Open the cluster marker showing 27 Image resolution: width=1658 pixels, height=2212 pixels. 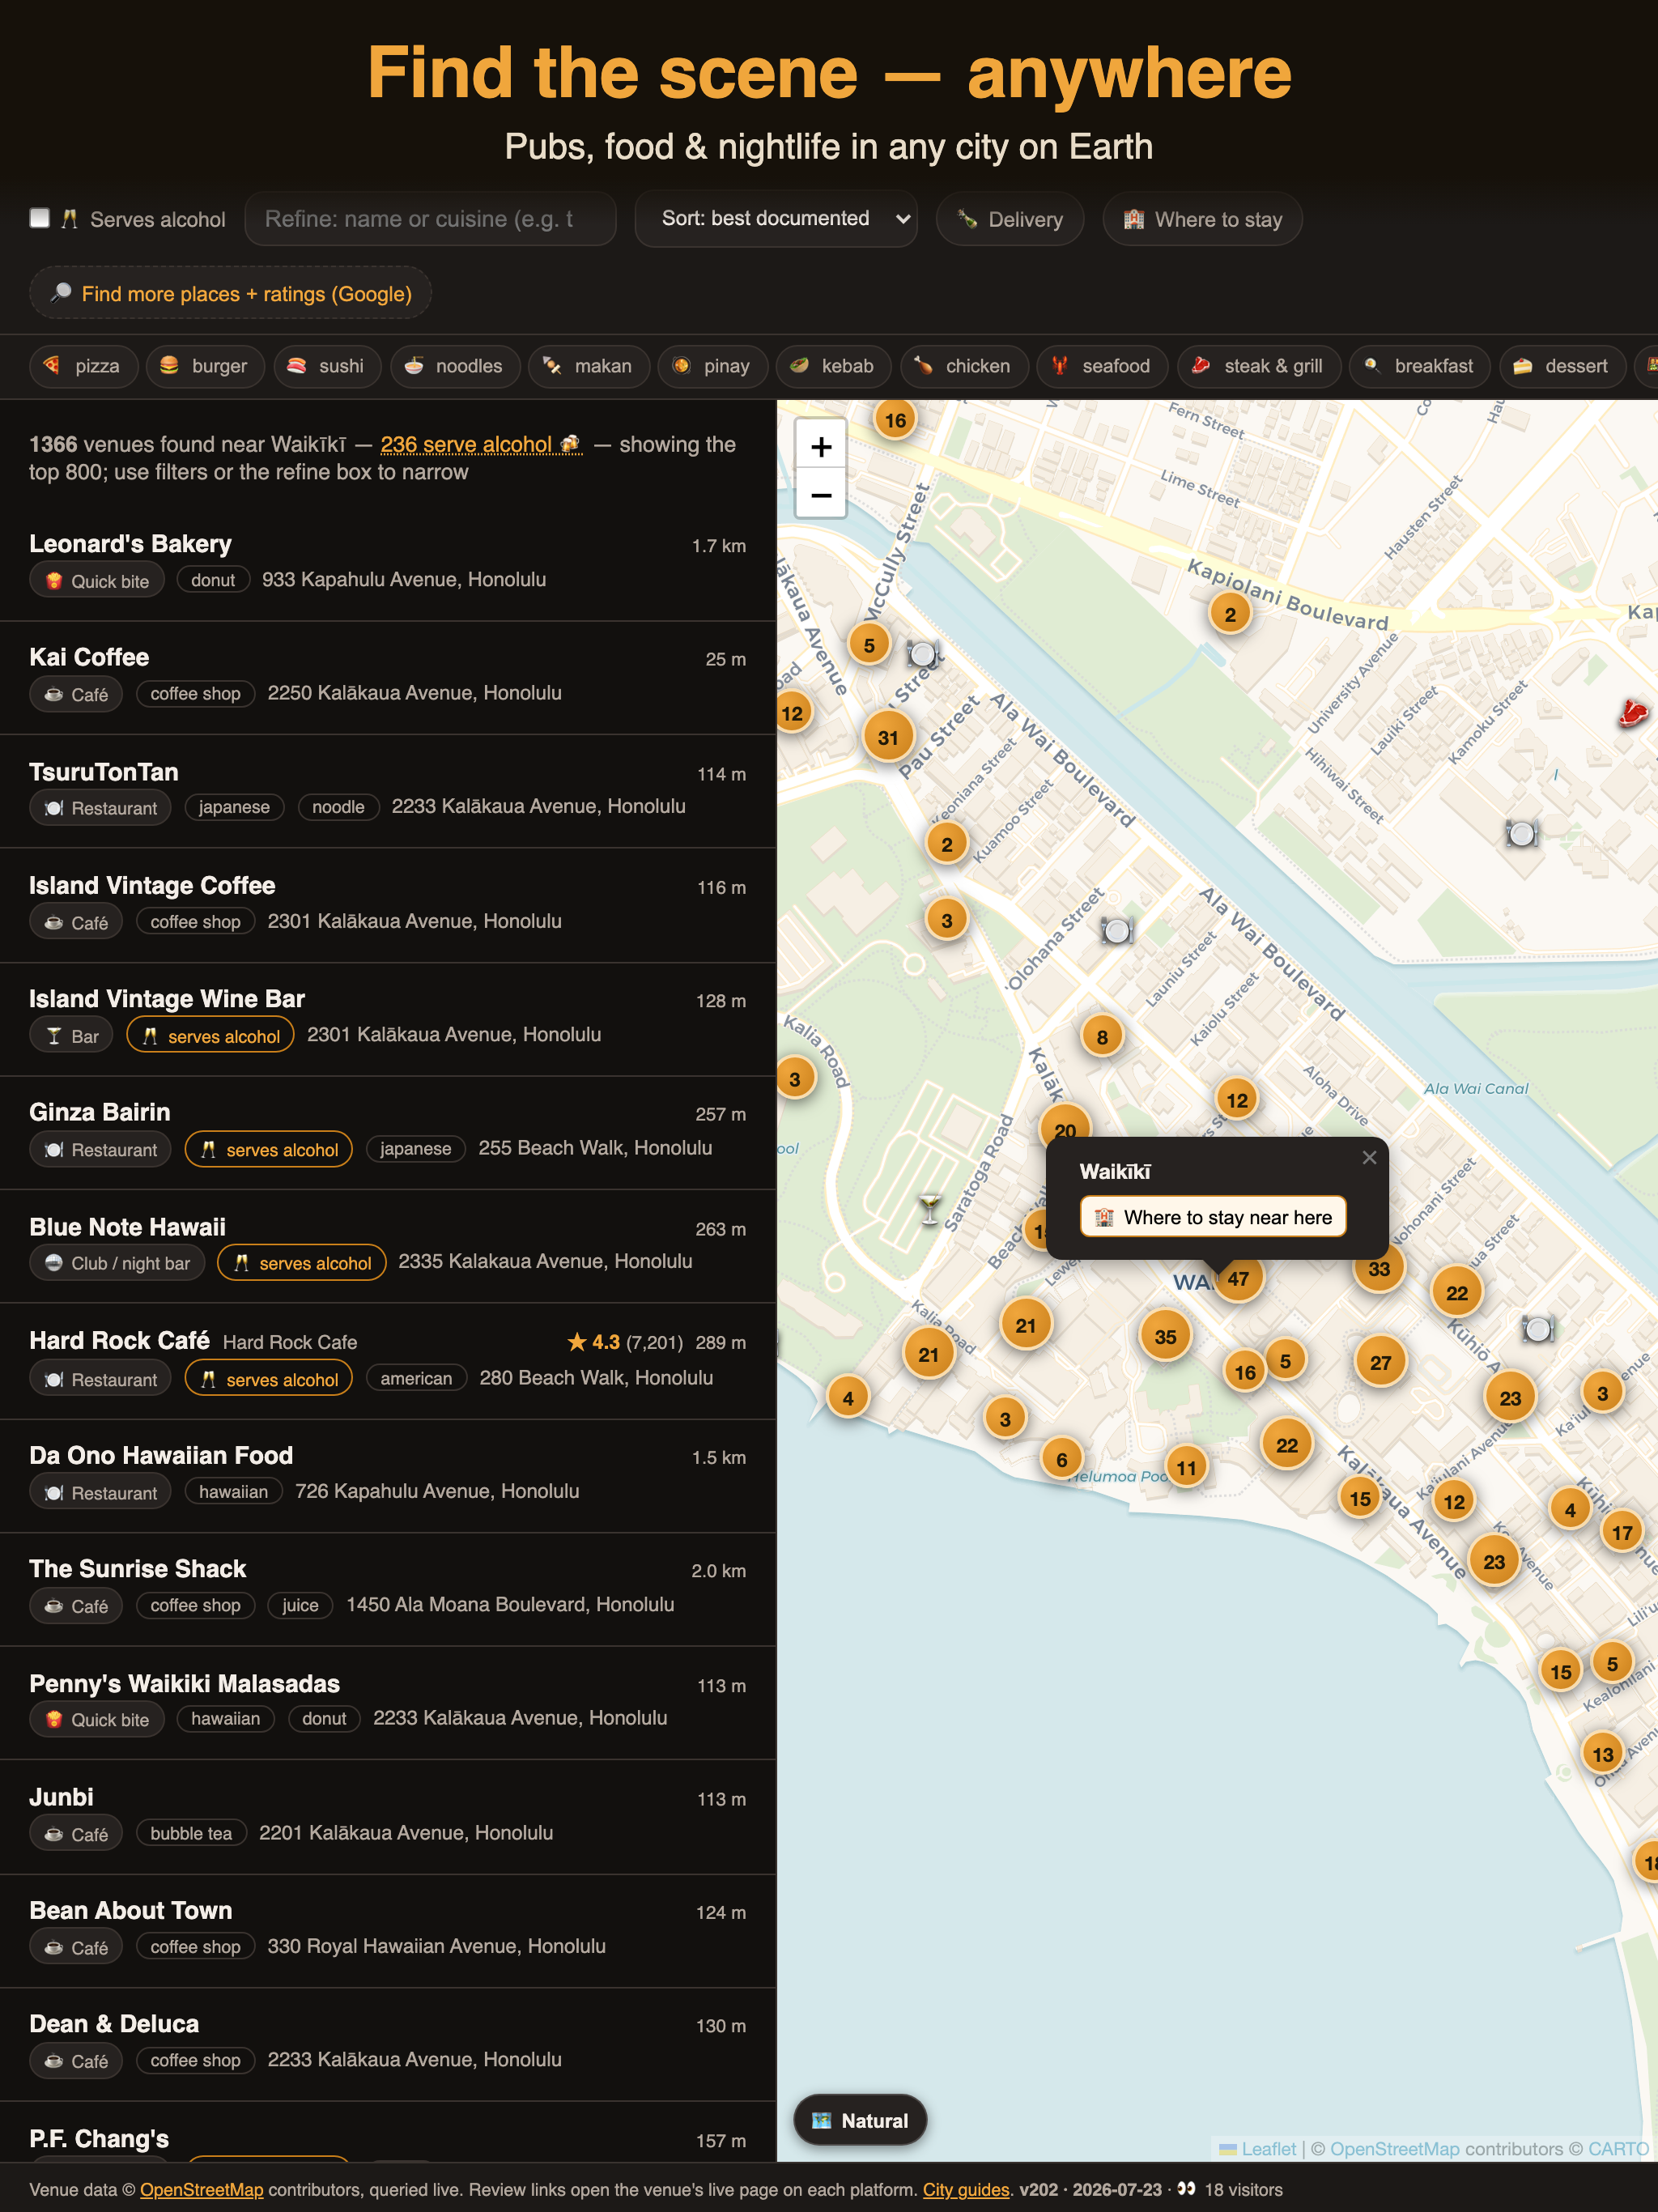click(1380, 1362)
